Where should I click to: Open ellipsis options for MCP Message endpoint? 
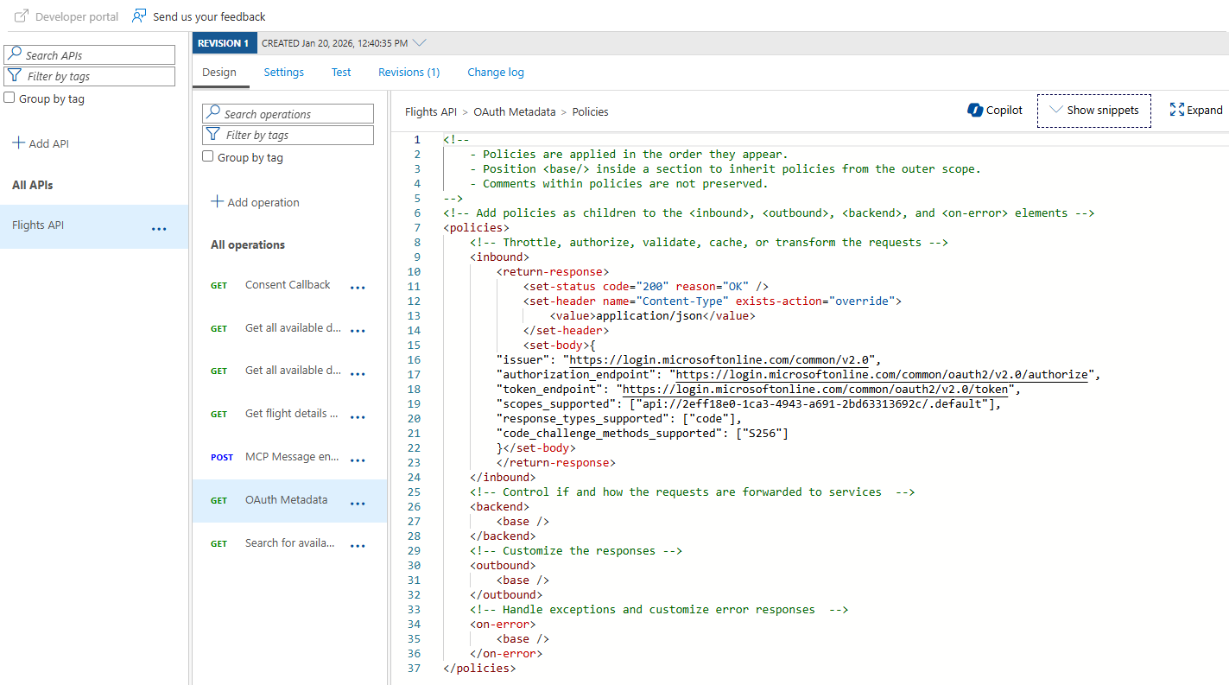tap(358, 460)
